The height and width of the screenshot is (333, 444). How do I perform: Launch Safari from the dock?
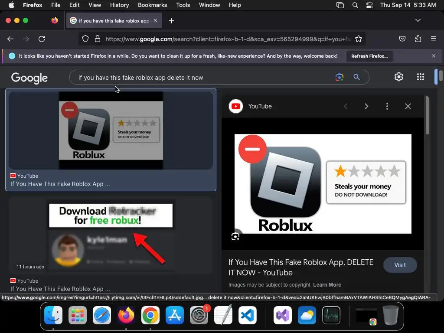[101, 315]
